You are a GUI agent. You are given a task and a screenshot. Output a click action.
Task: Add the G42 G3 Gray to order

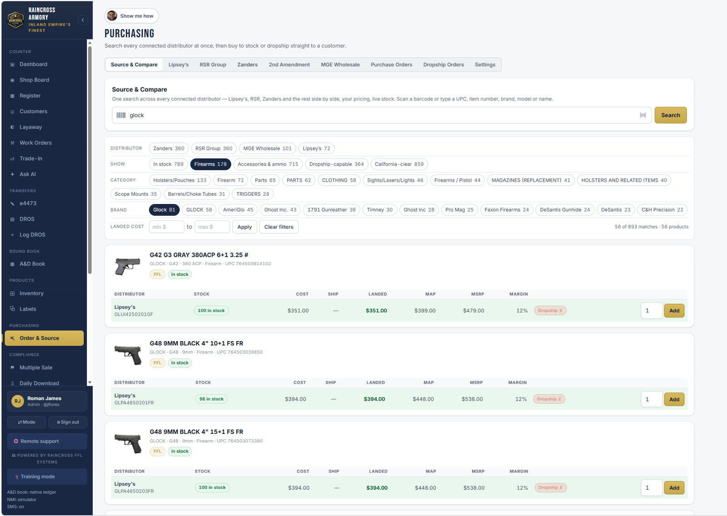click(x=674, y=311)
